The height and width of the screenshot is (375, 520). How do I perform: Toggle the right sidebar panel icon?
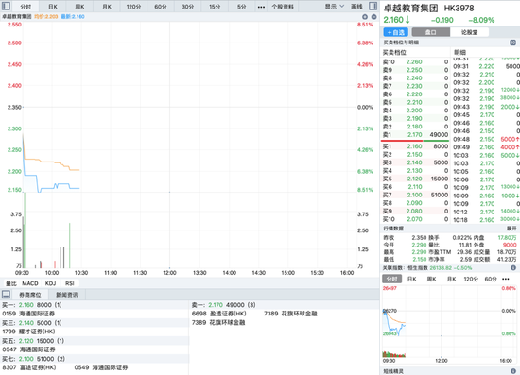(373, 6)
